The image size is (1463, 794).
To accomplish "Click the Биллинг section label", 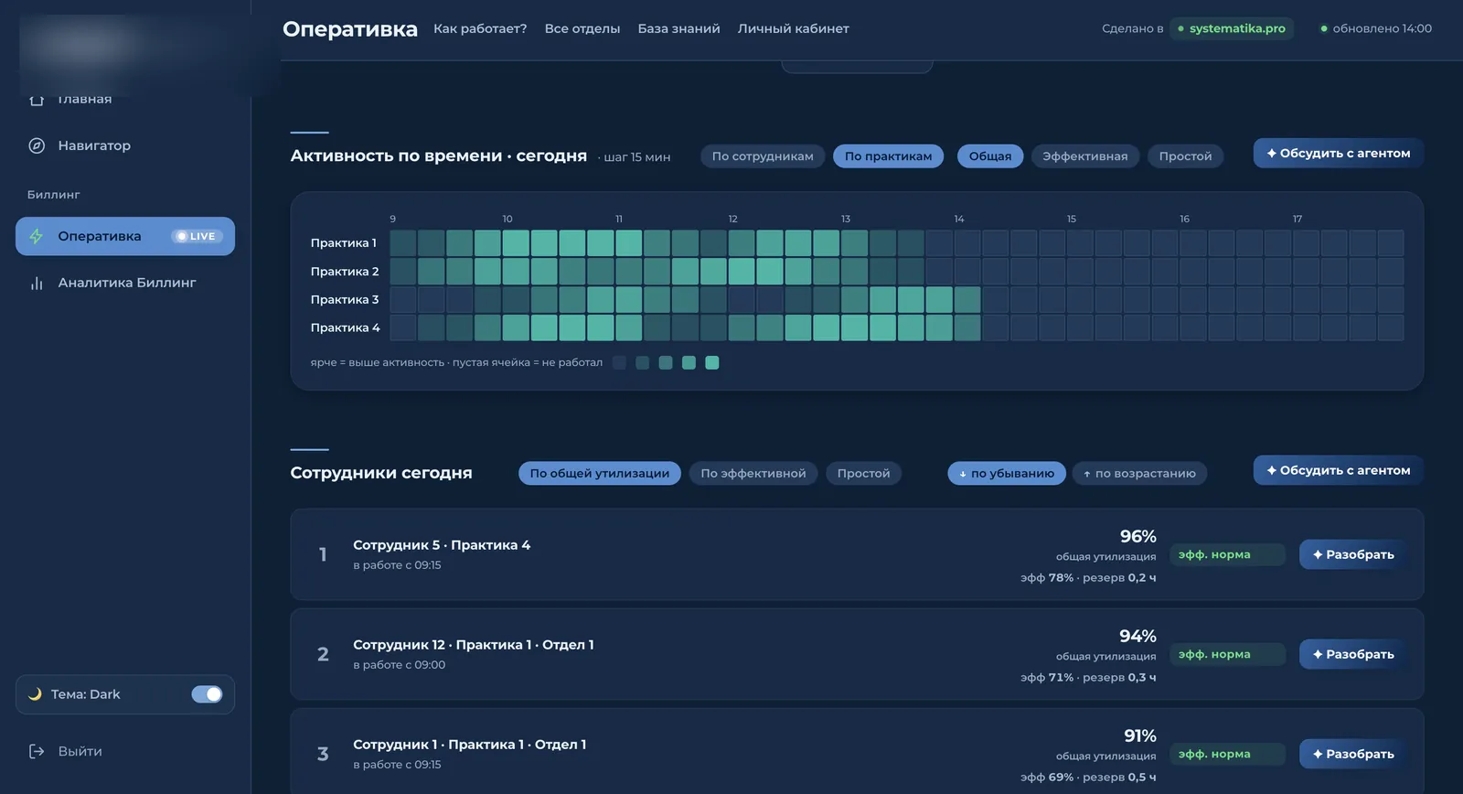I will click(54, 195).
